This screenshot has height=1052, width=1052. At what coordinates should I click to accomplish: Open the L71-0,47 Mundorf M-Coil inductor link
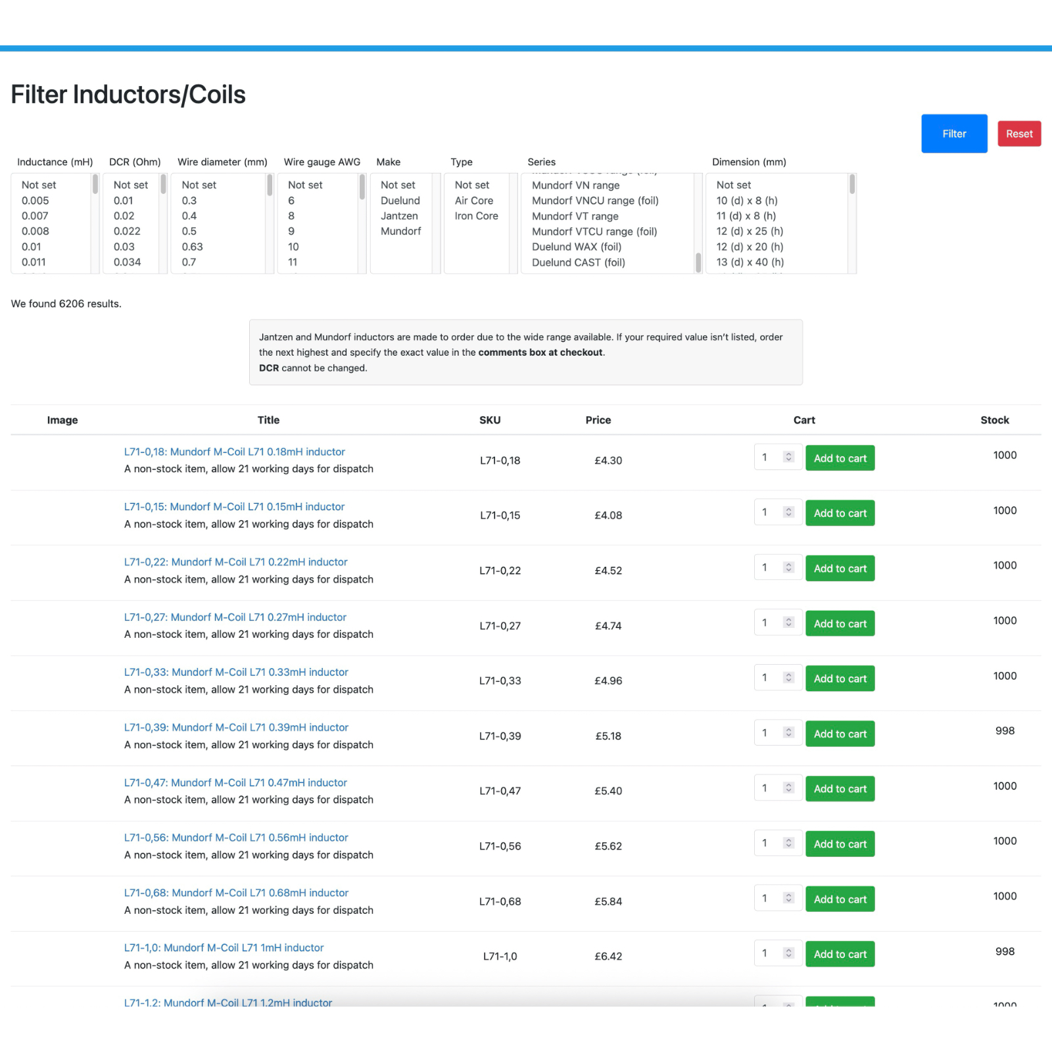pyautogui.click(x=235, y=782)
